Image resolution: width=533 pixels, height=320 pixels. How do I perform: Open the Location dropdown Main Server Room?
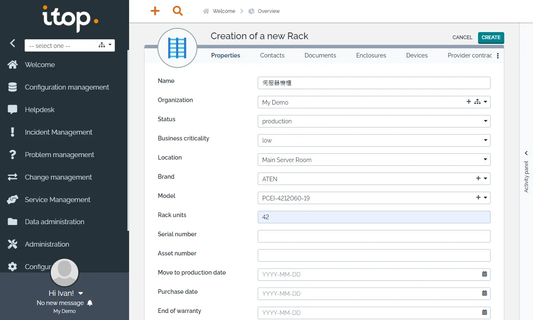(x=374, y=160)
